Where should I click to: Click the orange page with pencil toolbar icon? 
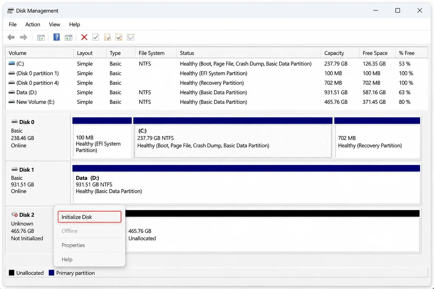[x=107, y=37]
